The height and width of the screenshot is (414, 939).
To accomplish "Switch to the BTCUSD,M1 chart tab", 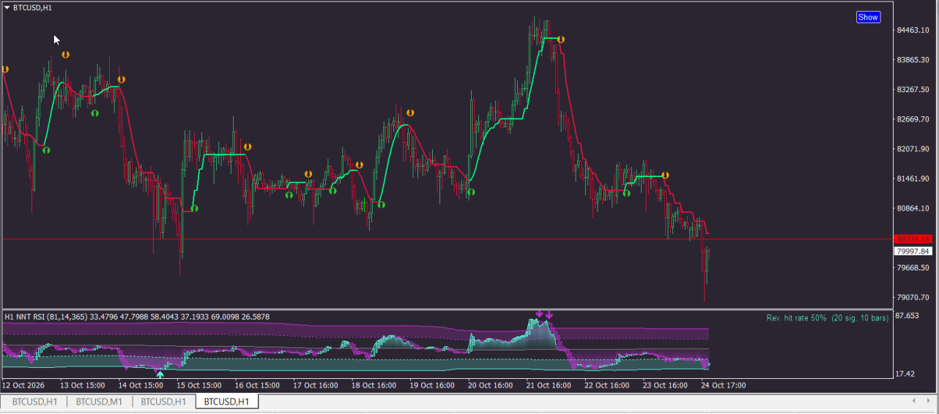I will (x=99, y=402).
